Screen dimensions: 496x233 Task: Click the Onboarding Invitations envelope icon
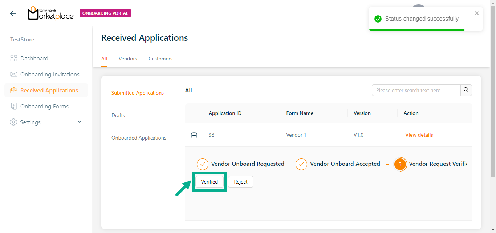tap(14, 74)
